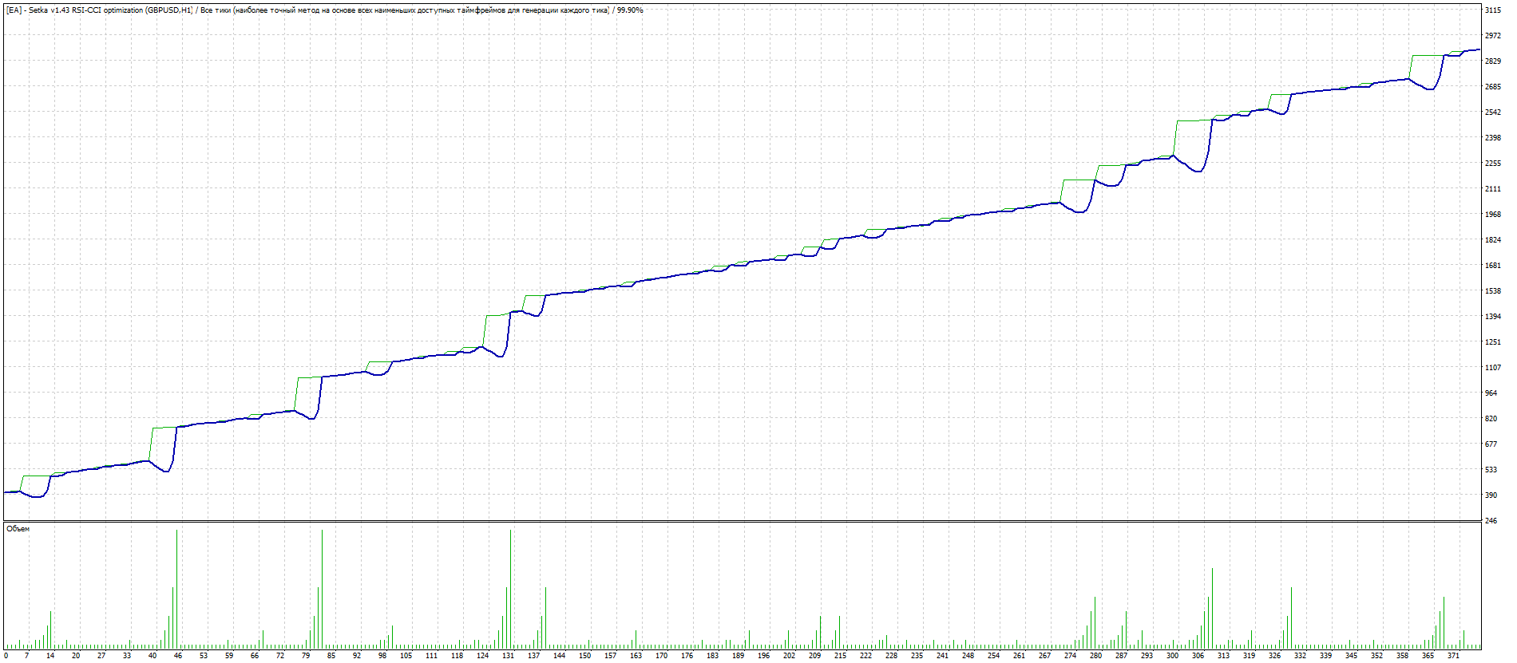Click trade number 189 on the horizontal axis
This screenshot has height=663, width=1517.
pyautogui.click(x=739, y=656)
